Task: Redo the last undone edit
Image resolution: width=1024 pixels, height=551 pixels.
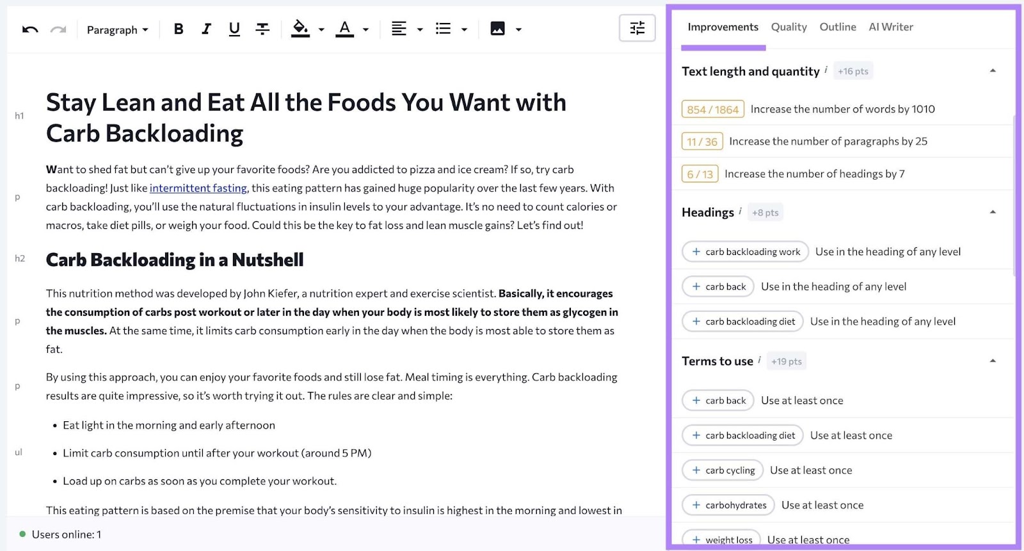Action: click(58, 29)
